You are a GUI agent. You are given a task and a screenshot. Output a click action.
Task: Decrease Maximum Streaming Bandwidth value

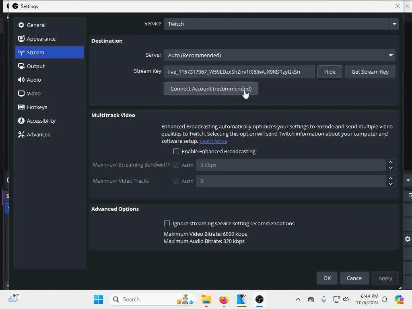point(390,168)
